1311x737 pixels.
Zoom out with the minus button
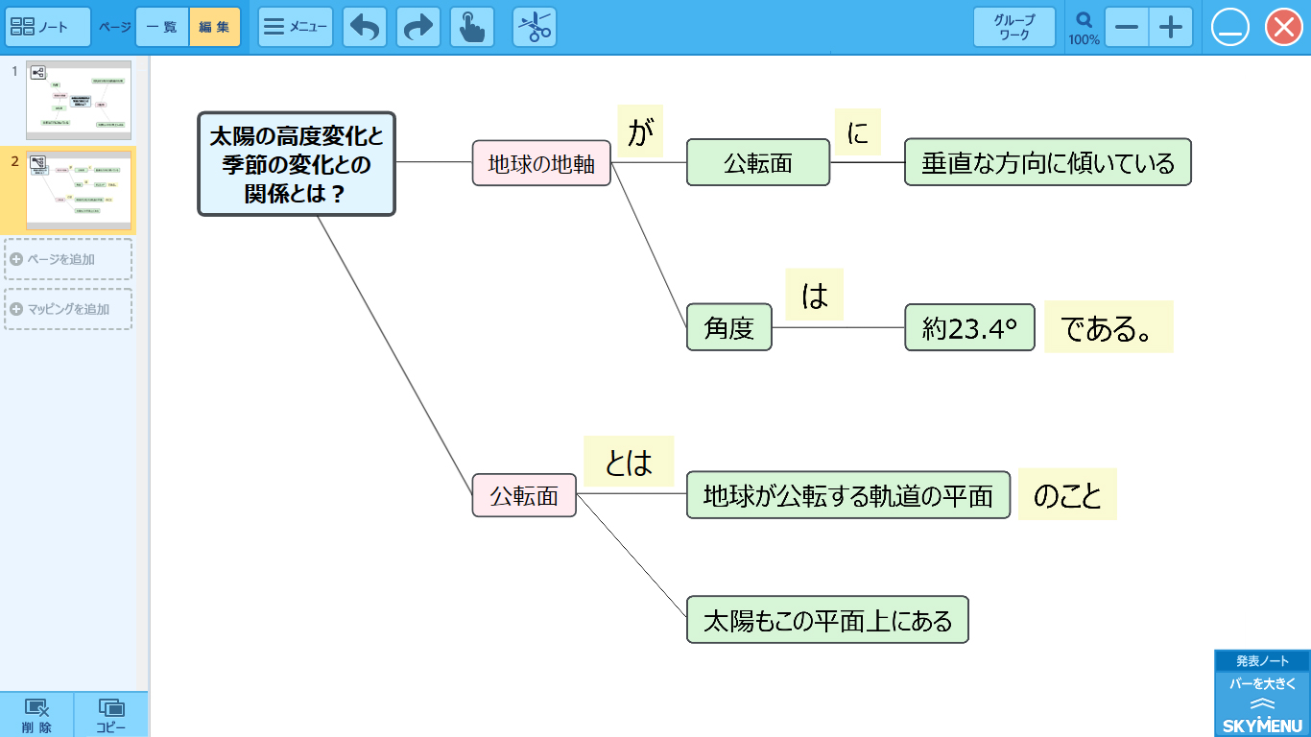(1127, 27)
